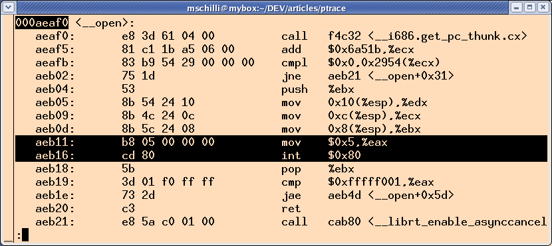552x246 pixels.
Task: Click the ret mnemonic
Action: [x=291, y=208]
